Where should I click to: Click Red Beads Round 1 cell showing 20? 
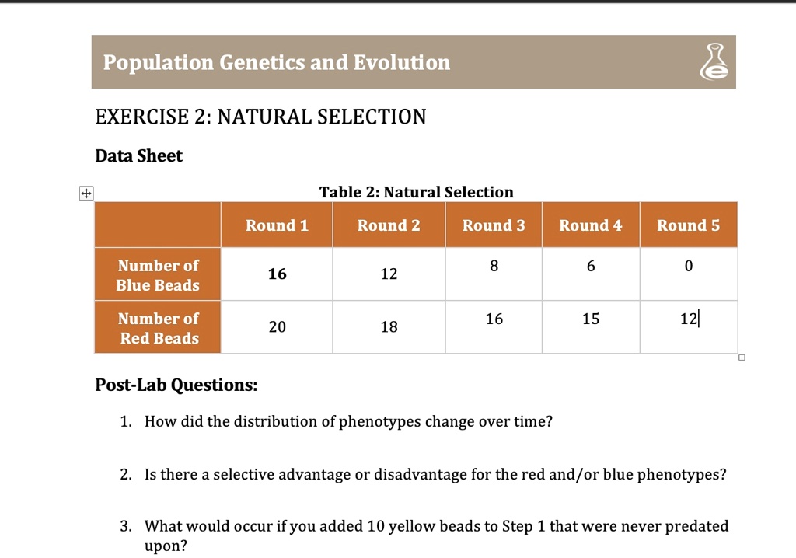(277, 327)
